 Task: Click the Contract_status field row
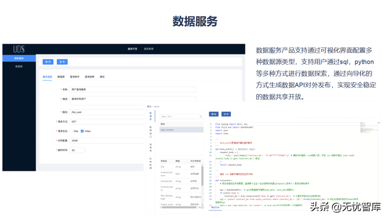(181, 188)
